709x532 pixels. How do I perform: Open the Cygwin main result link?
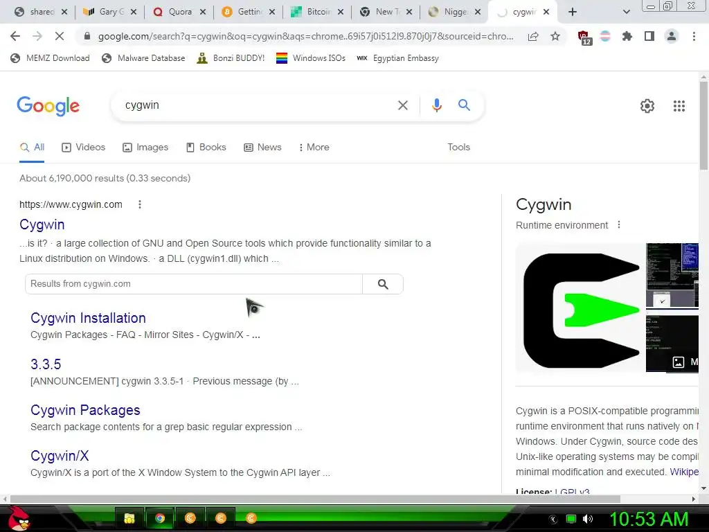[42, 224]
